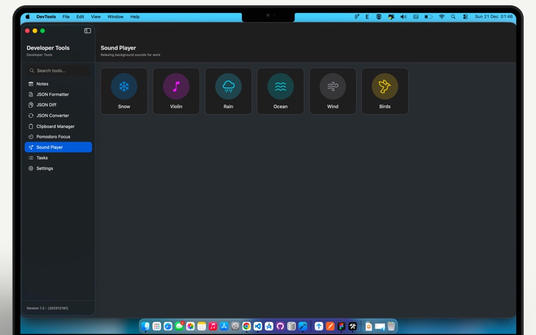Open the JSON Converter tool
Screen dimensions: 536x335
(x=52, y=115)
